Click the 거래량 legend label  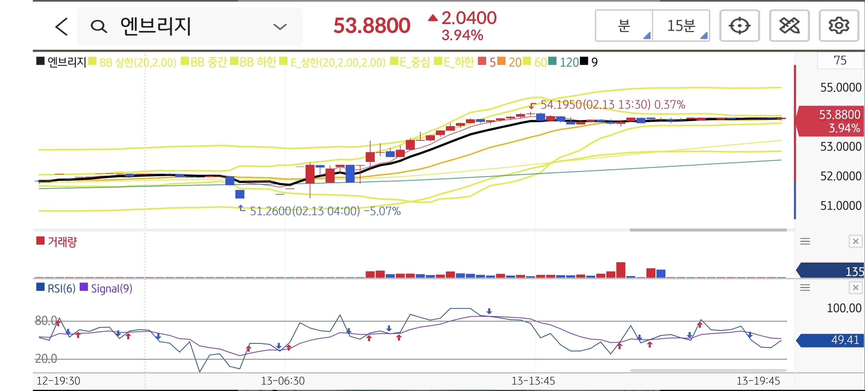pos(62,241)
